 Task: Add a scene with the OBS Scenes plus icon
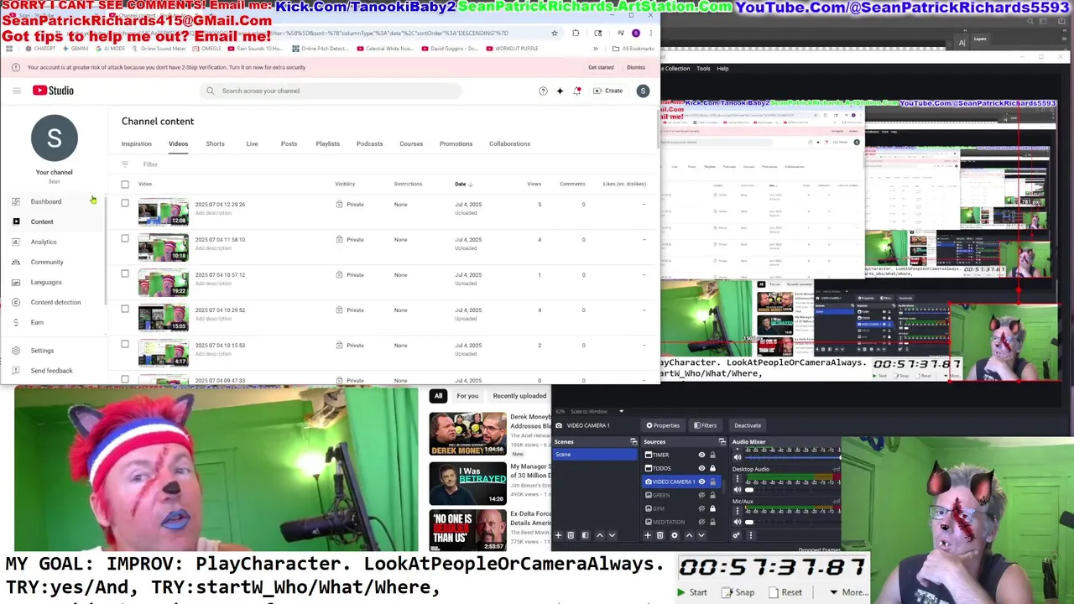tap(558, 535)
